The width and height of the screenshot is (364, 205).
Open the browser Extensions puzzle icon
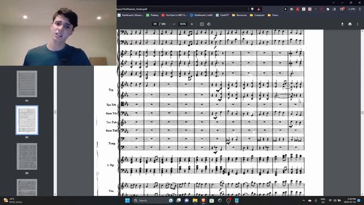point(328,9)
